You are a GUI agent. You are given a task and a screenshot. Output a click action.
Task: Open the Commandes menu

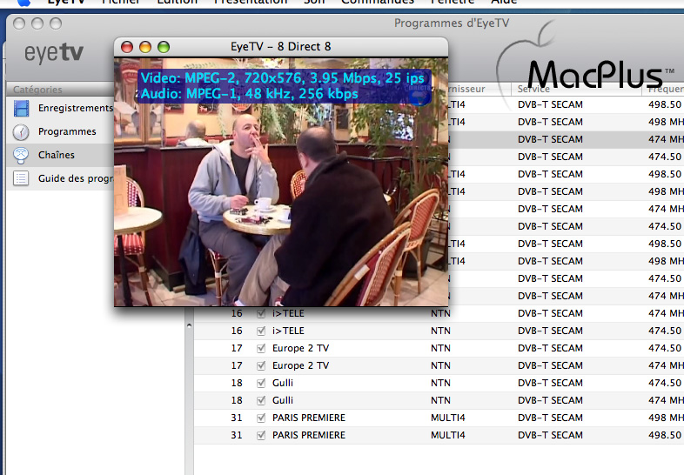pos(378,2)
